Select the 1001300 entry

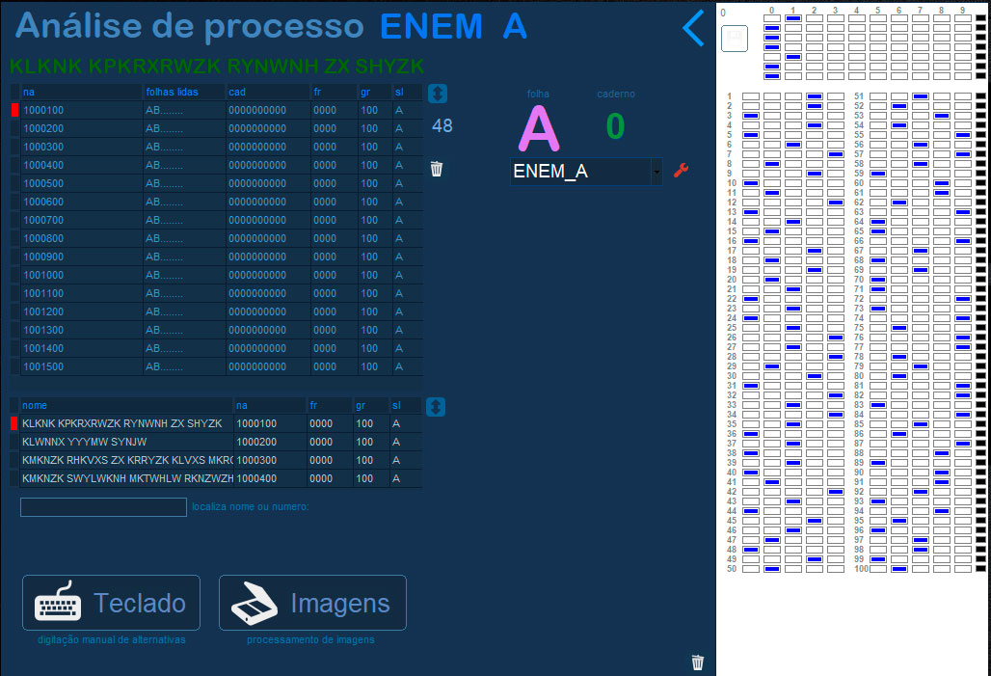pos(217,330)
